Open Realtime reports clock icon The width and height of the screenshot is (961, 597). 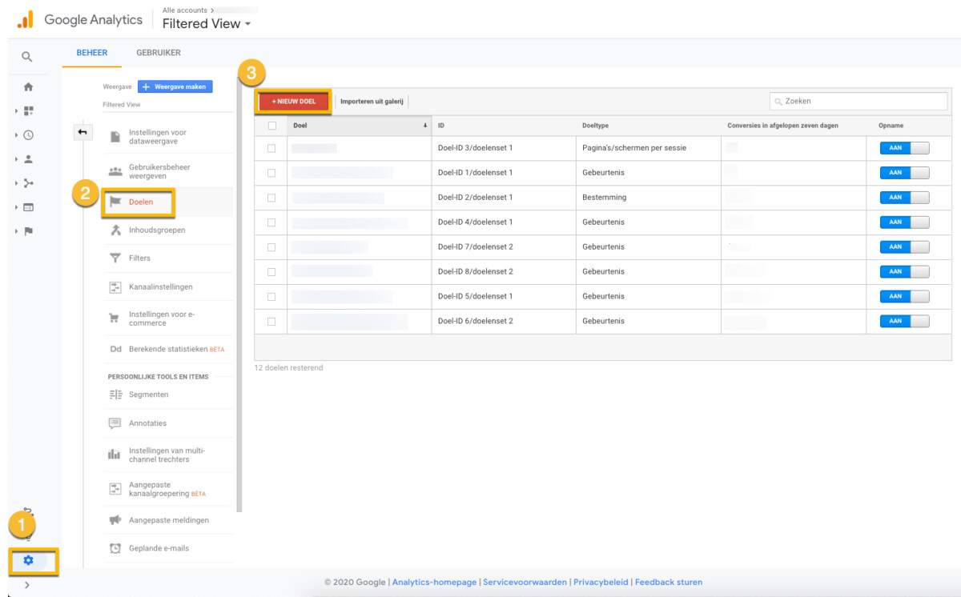29,135
